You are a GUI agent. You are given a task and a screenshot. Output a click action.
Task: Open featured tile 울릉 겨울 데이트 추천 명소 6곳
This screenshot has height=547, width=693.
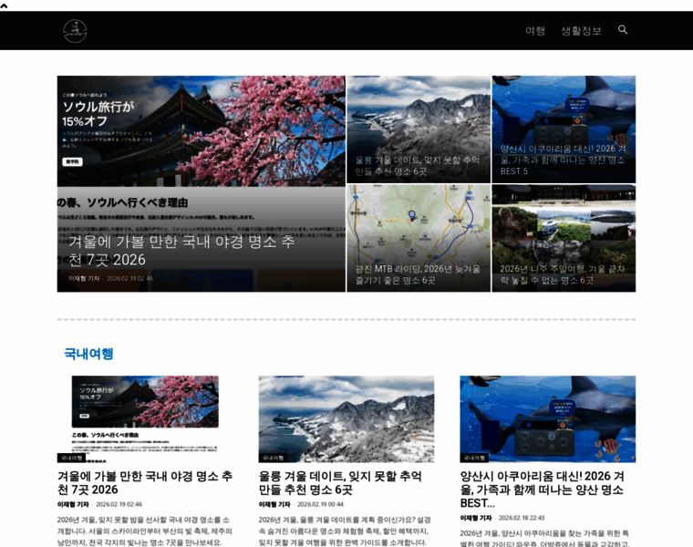pos(419,129)
